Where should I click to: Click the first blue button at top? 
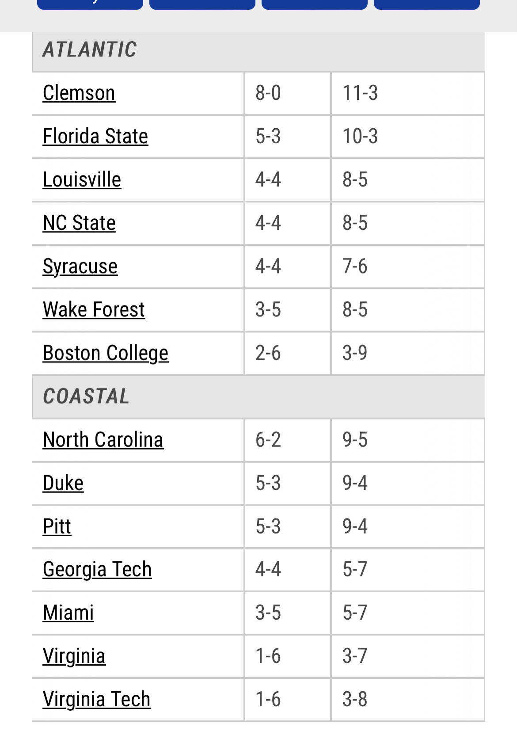click(x=90, y=4)
